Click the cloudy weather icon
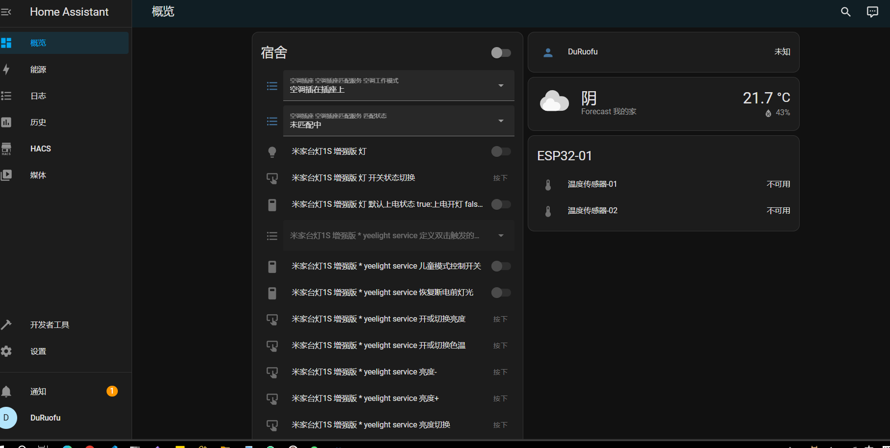Viewport: 890px width, 448px height. 554,101
